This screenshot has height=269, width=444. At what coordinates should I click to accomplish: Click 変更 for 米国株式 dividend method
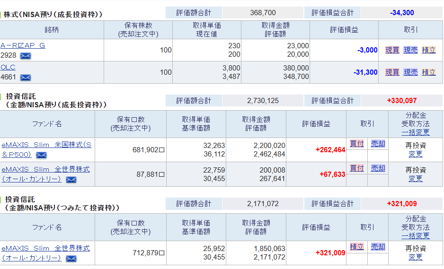coord(416,154)
